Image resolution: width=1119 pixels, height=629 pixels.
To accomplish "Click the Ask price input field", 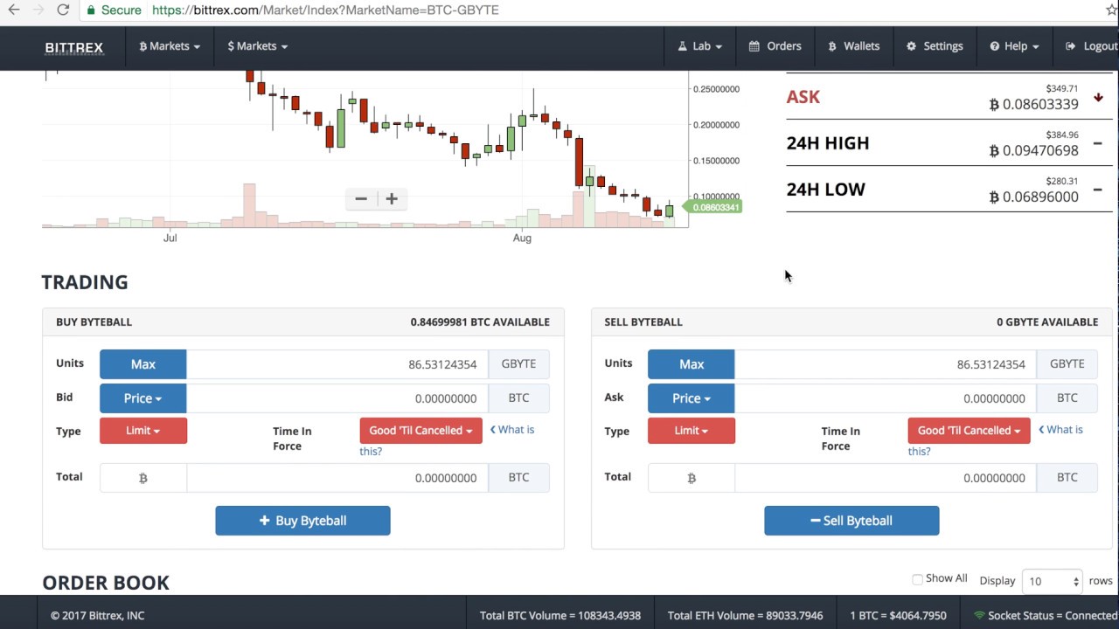I will point(886,398).
